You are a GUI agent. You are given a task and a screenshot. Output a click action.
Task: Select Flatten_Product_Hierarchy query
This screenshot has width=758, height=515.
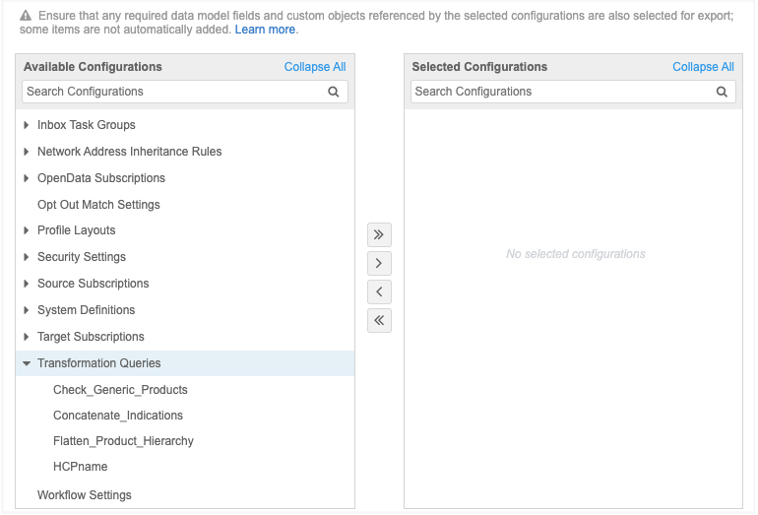pos(123,441)
